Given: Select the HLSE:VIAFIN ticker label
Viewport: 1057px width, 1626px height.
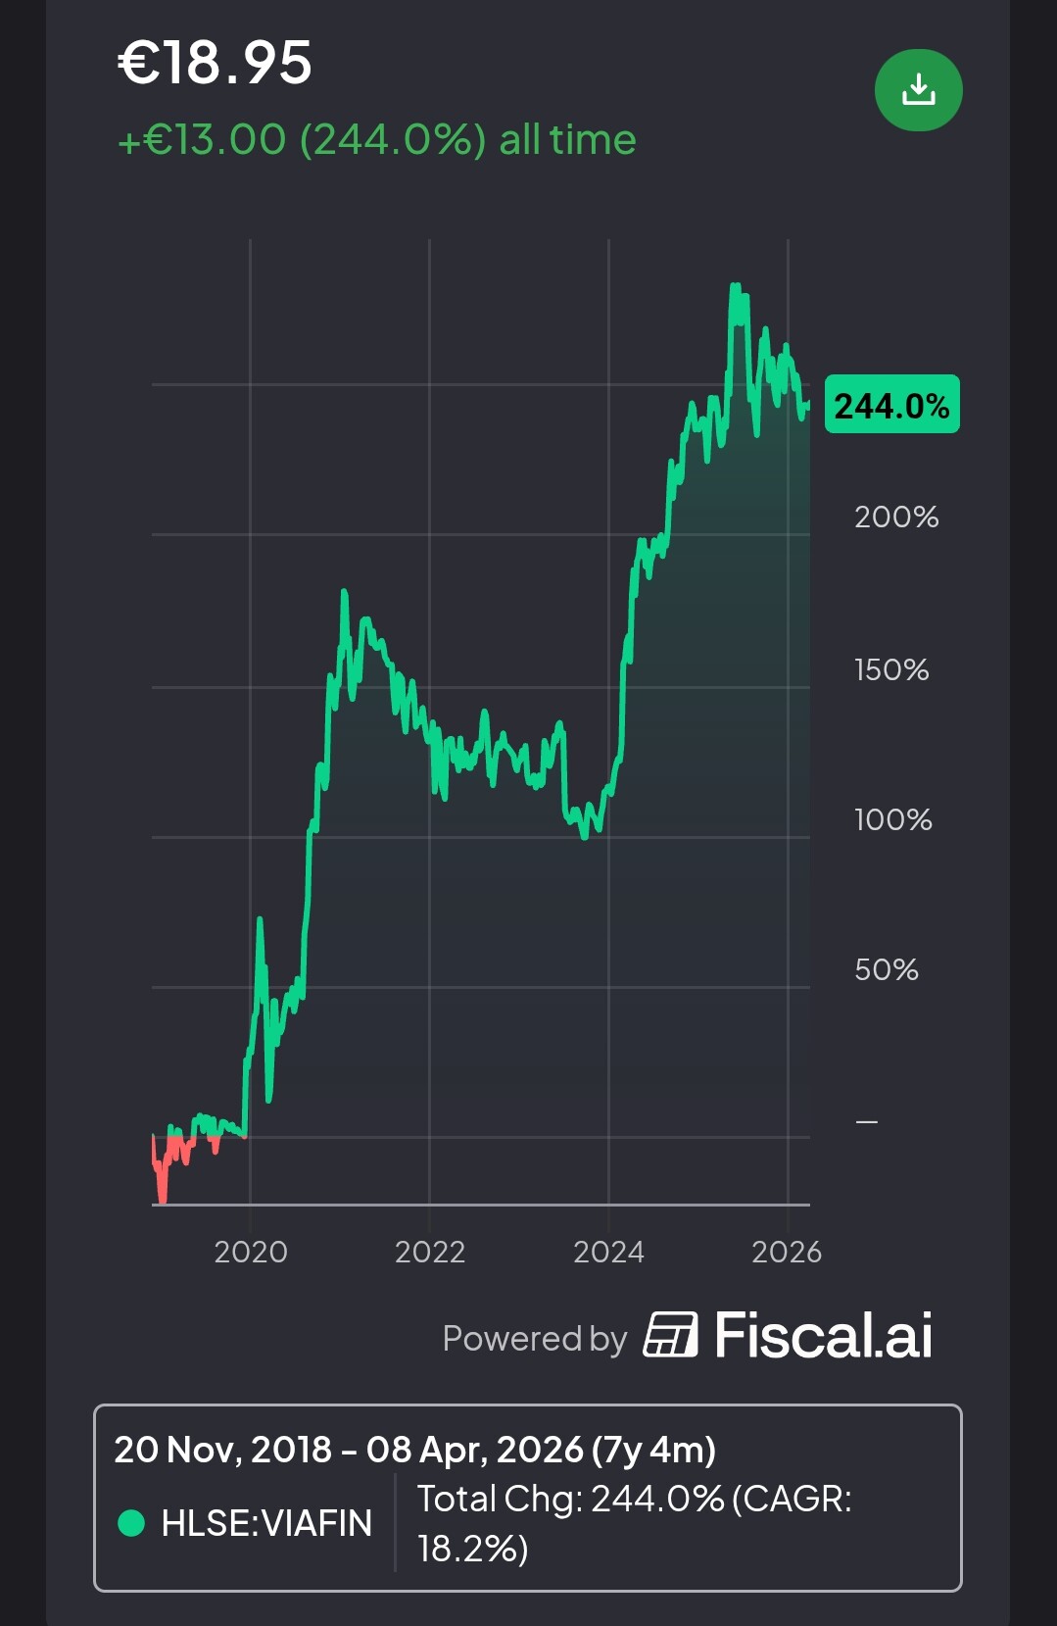Looking at the screenshot, I should click(x=266, y=1523).
